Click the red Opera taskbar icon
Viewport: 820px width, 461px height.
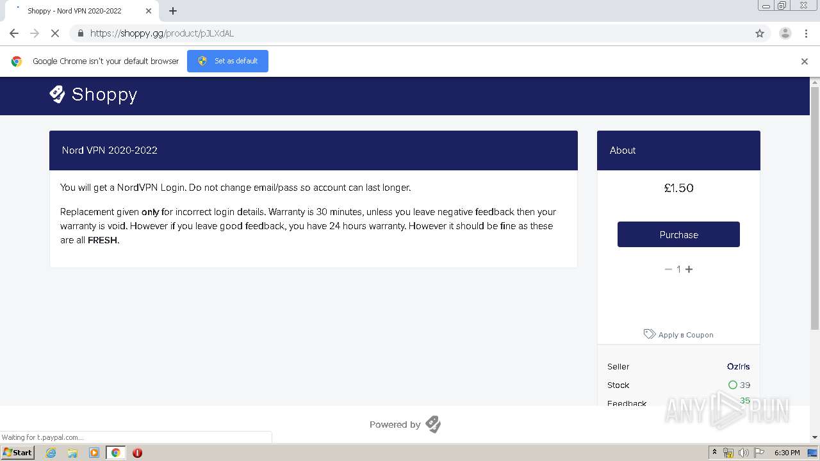click(x=137, y=453)
